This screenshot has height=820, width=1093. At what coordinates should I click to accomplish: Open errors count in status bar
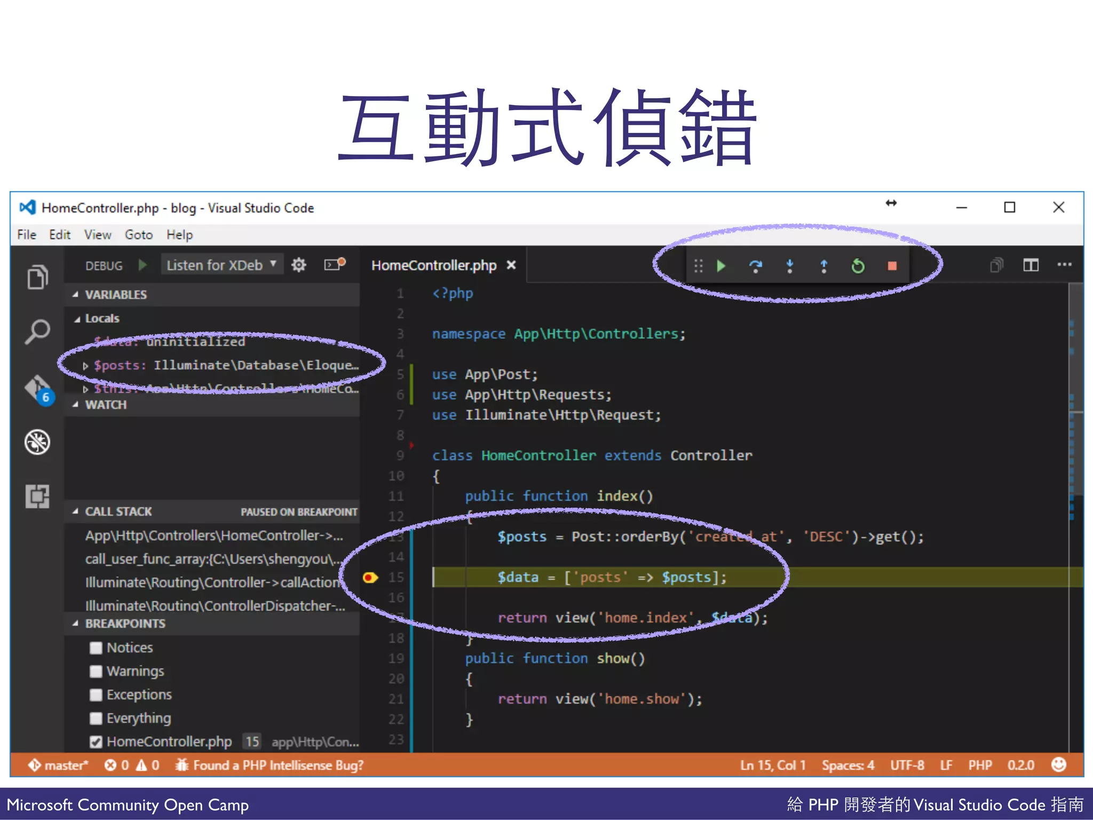point(117,765)
